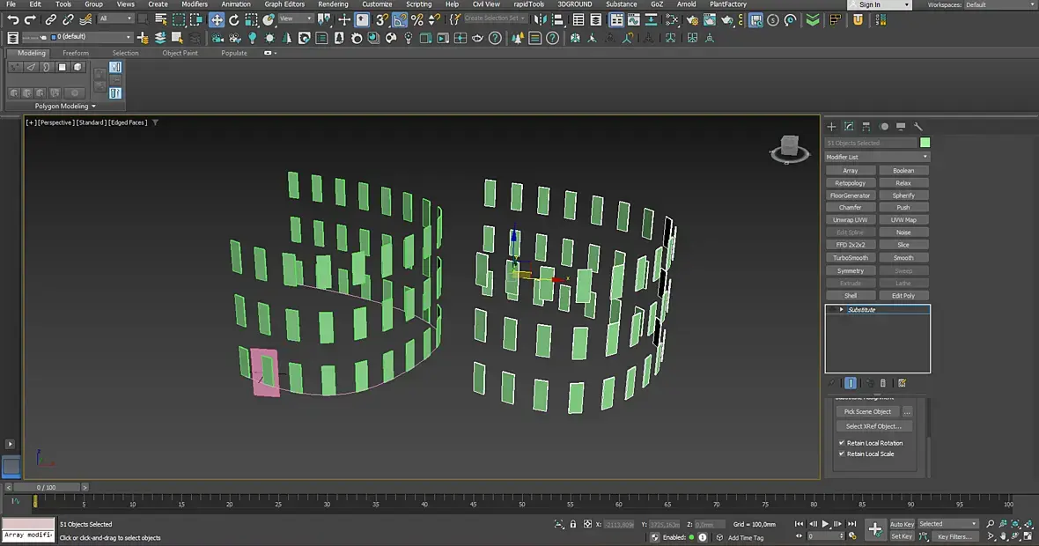
Task: Uncheck Retain Local Scale
Action: (842, 454)
